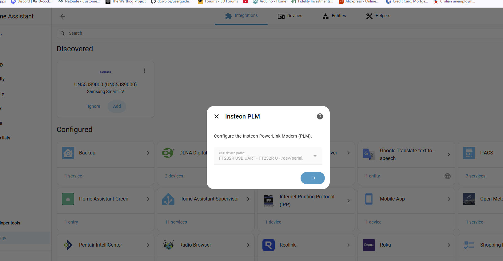The image size is (503, 261).
Task: Click the Google Translate integration icon
Action: point(369,154)
